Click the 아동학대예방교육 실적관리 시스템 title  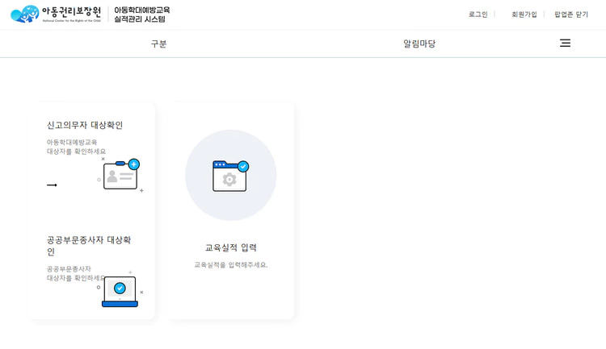[x=142, y=15]
